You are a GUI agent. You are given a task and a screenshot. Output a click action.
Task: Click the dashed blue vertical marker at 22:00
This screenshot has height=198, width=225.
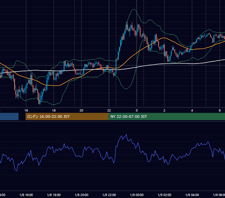click(x=109, y=53)
